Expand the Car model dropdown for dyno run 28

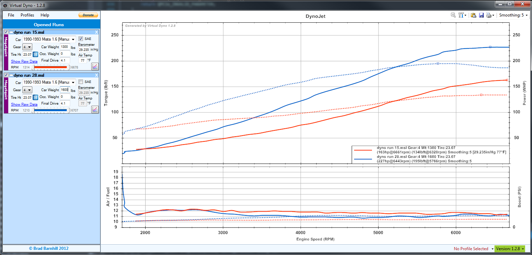[x=73, y=83]
